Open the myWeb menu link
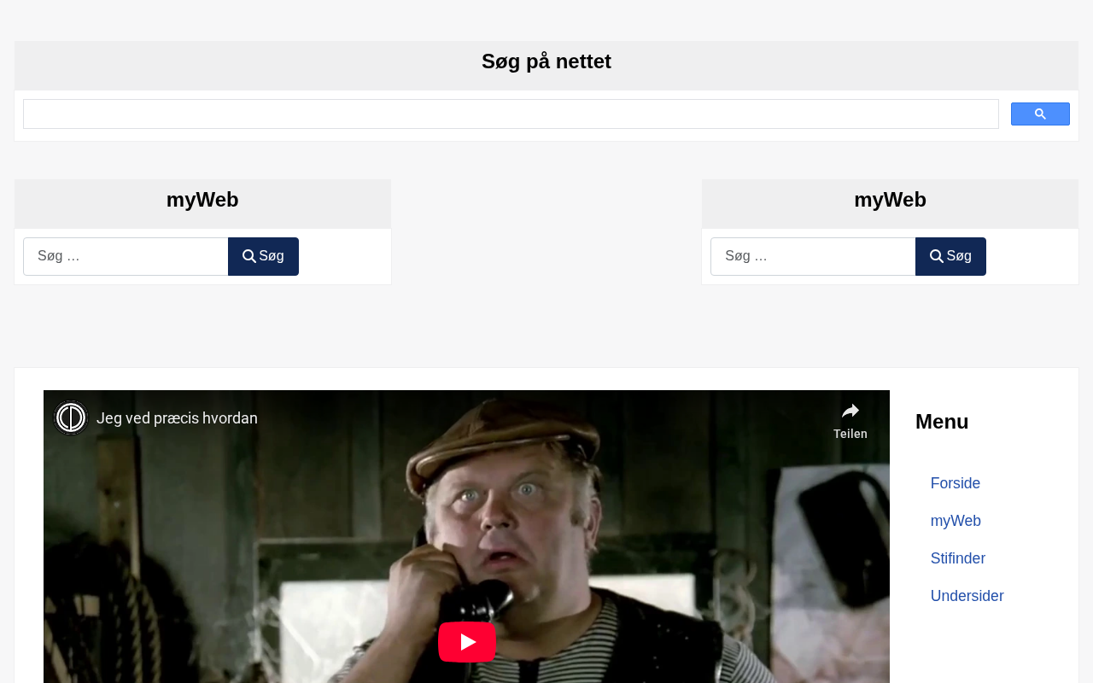This screenshot has height=683, width=1093. click(956, 521)
